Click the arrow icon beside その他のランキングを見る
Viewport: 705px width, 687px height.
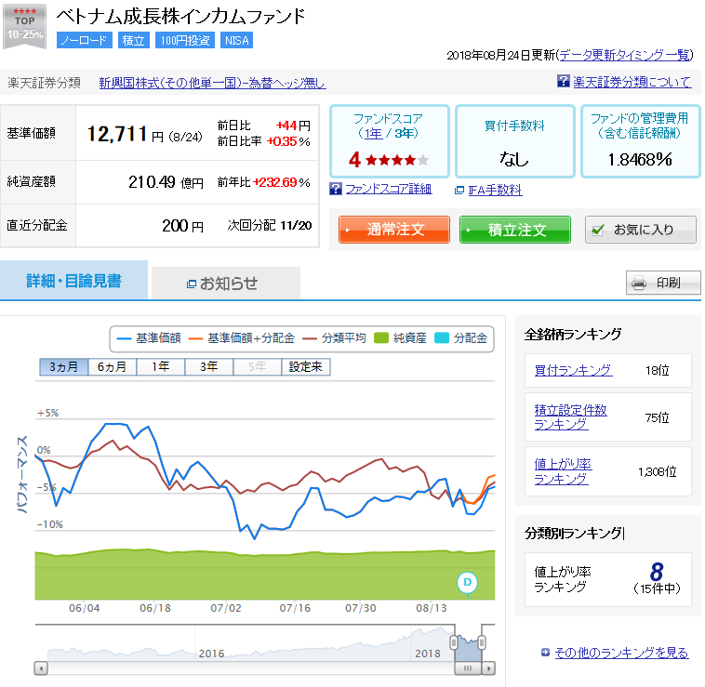coord(545,652)
